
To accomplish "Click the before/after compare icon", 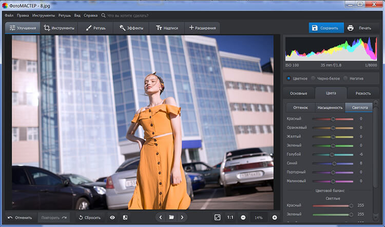I will tap(125, 217).
